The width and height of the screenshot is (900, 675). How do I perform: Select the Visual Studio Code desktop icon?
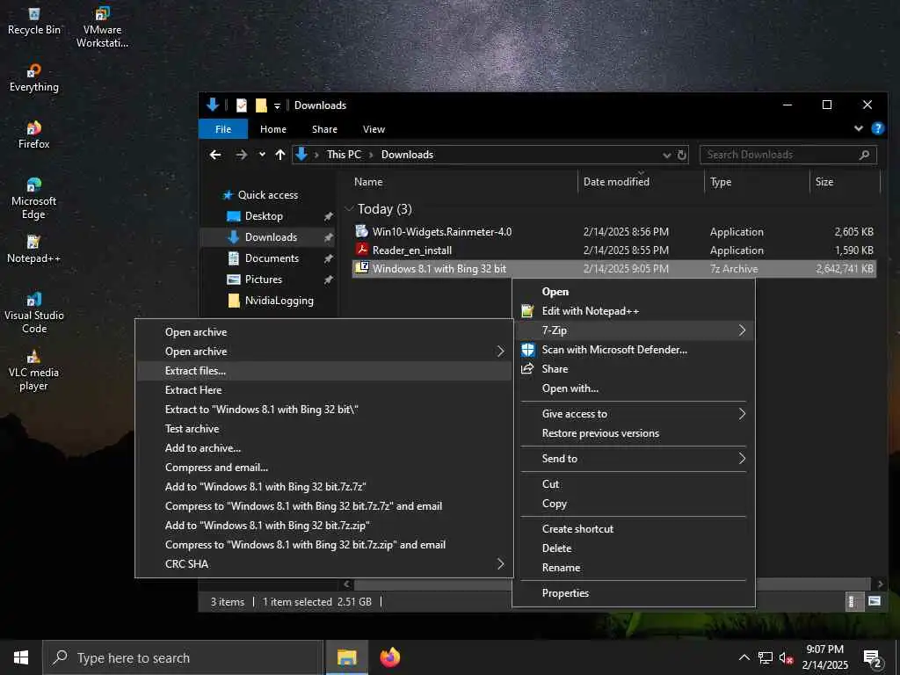34,313
